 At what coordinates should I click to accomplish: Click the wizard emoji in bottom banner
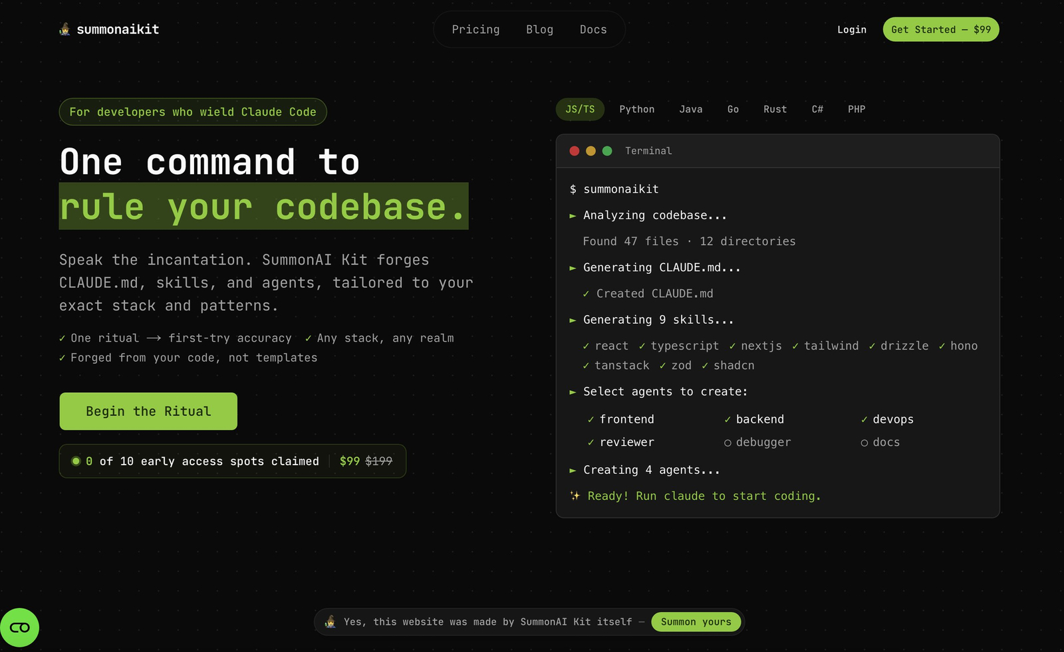coord(331,622)
